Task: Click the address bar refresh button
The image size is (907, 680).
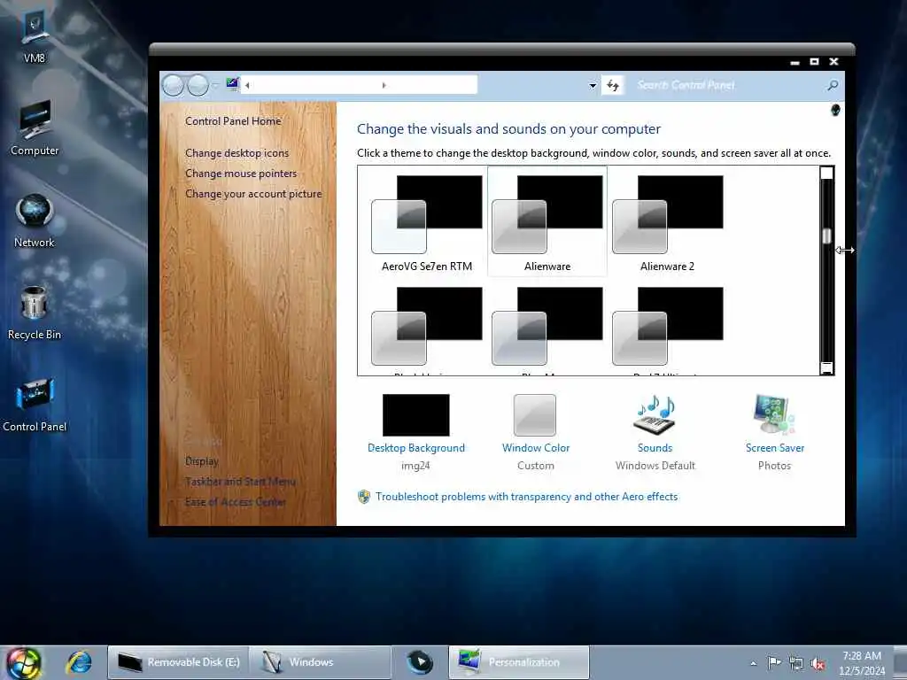Action: pos(613,86)
